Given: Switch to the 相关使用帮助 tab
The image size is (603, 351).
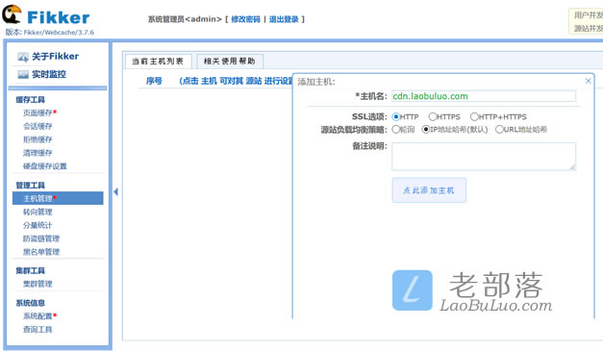Looking at the screenshot, I should coord(230,62).
